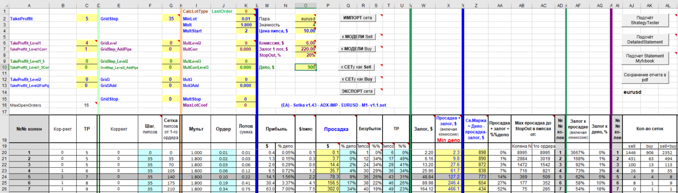This screenshot has width=678, height=193.
Task: Select the MaxLotCoef value cell
Action: [x=246, y=105]
